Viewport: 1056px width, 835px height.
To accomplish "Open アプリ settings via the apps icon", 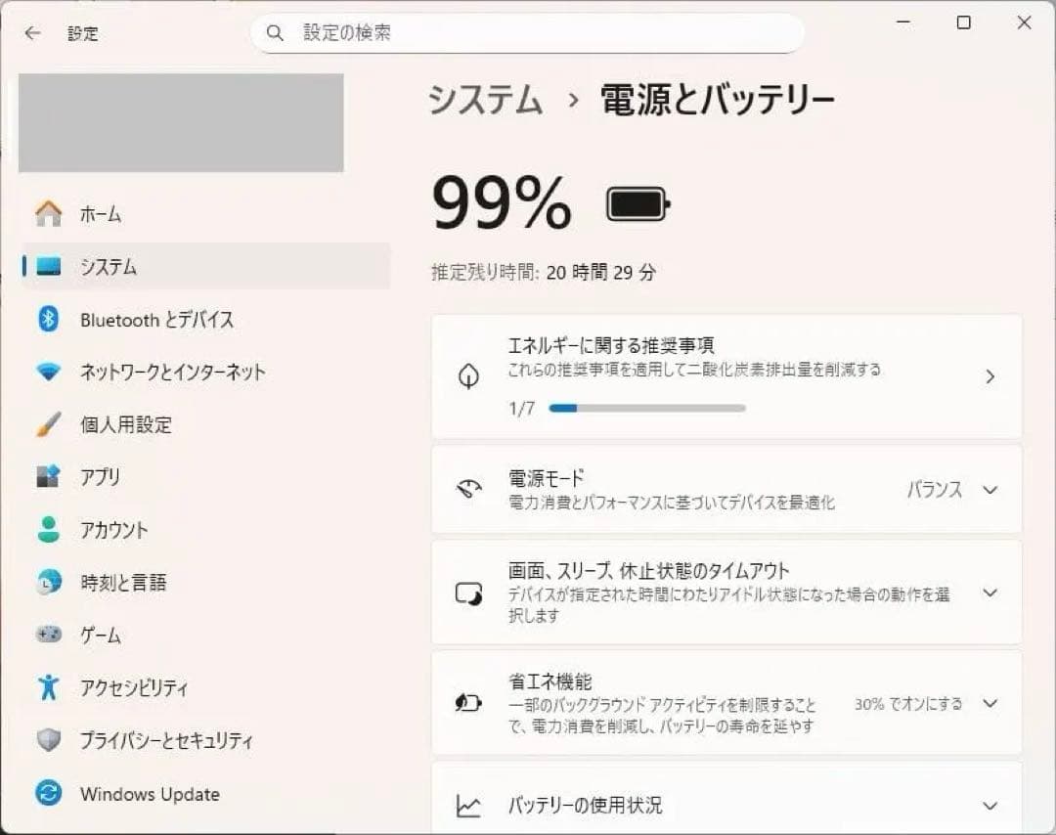I will click(48, 477).
